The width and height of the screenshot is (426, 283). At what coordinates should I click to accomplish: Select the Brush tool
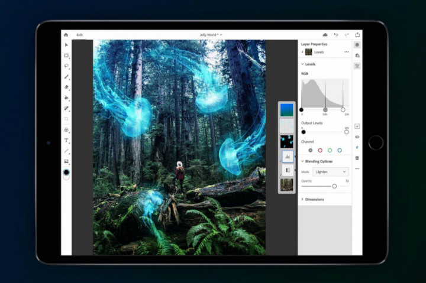click(x=66, y=77)
